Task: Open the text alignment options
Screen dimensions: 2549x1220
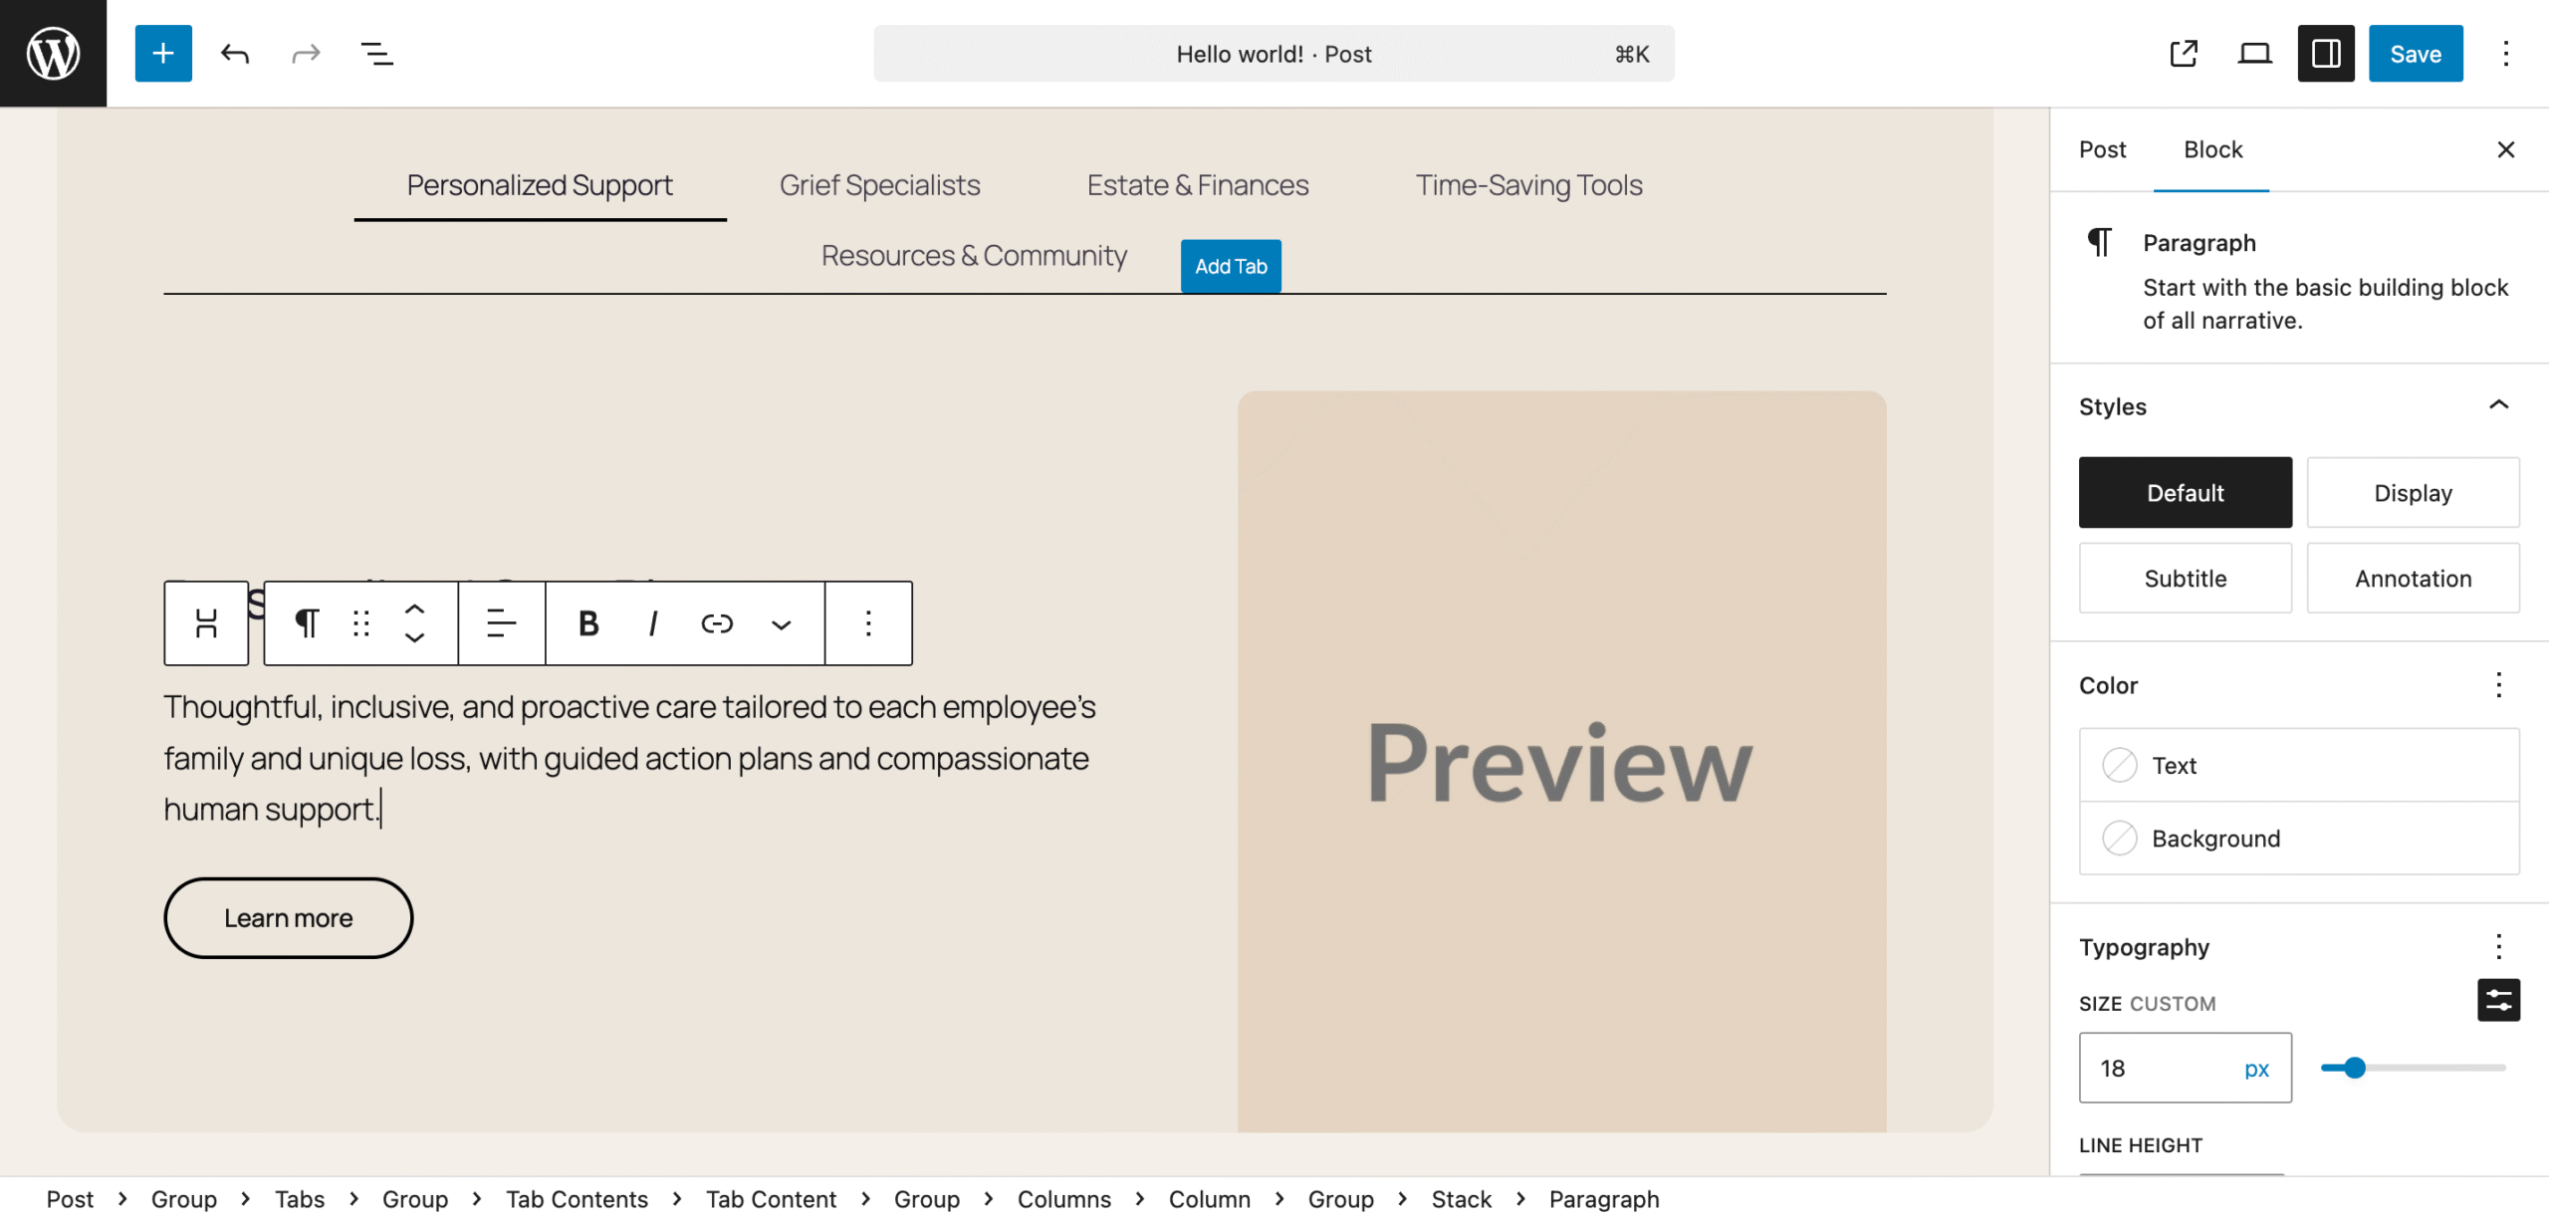Action: [501, 624]
